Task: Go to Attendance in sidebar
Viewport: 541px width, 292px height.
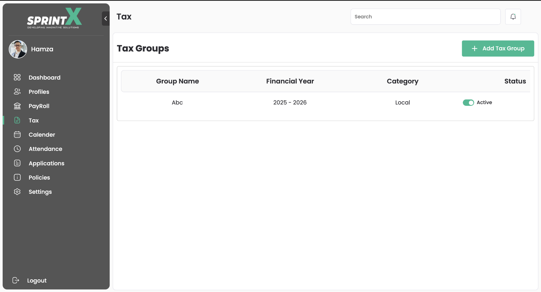Action: coord(45,149)
